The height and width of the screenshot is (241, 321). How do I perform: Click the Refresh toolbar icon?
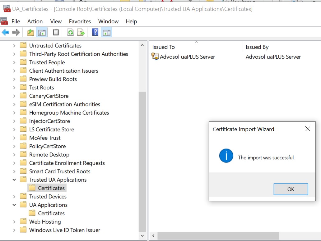[x=71, y=32]
